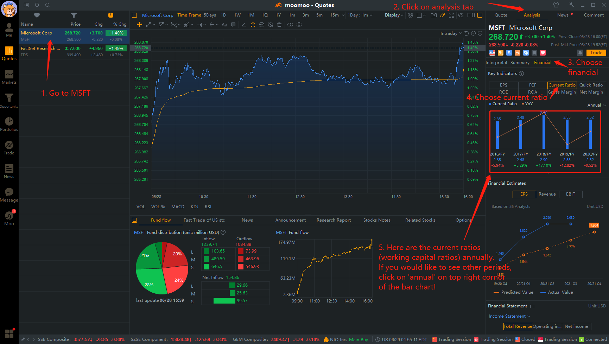The height and width of the screenshot is (344, 609).
Task: Expand the layout square dropdown arrow
Action: (425, 15)
